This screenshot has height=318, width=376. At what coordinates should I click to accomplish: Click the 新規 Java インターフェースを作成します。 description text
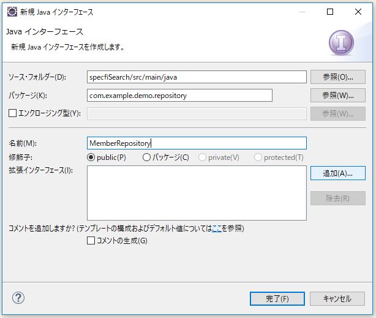pyautogui.click(x=67, y=47)
